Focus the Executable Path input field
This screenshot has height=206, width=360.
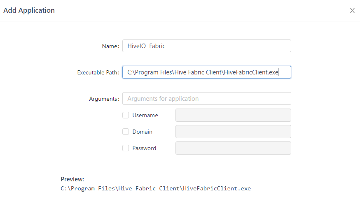tap(206, 72)
